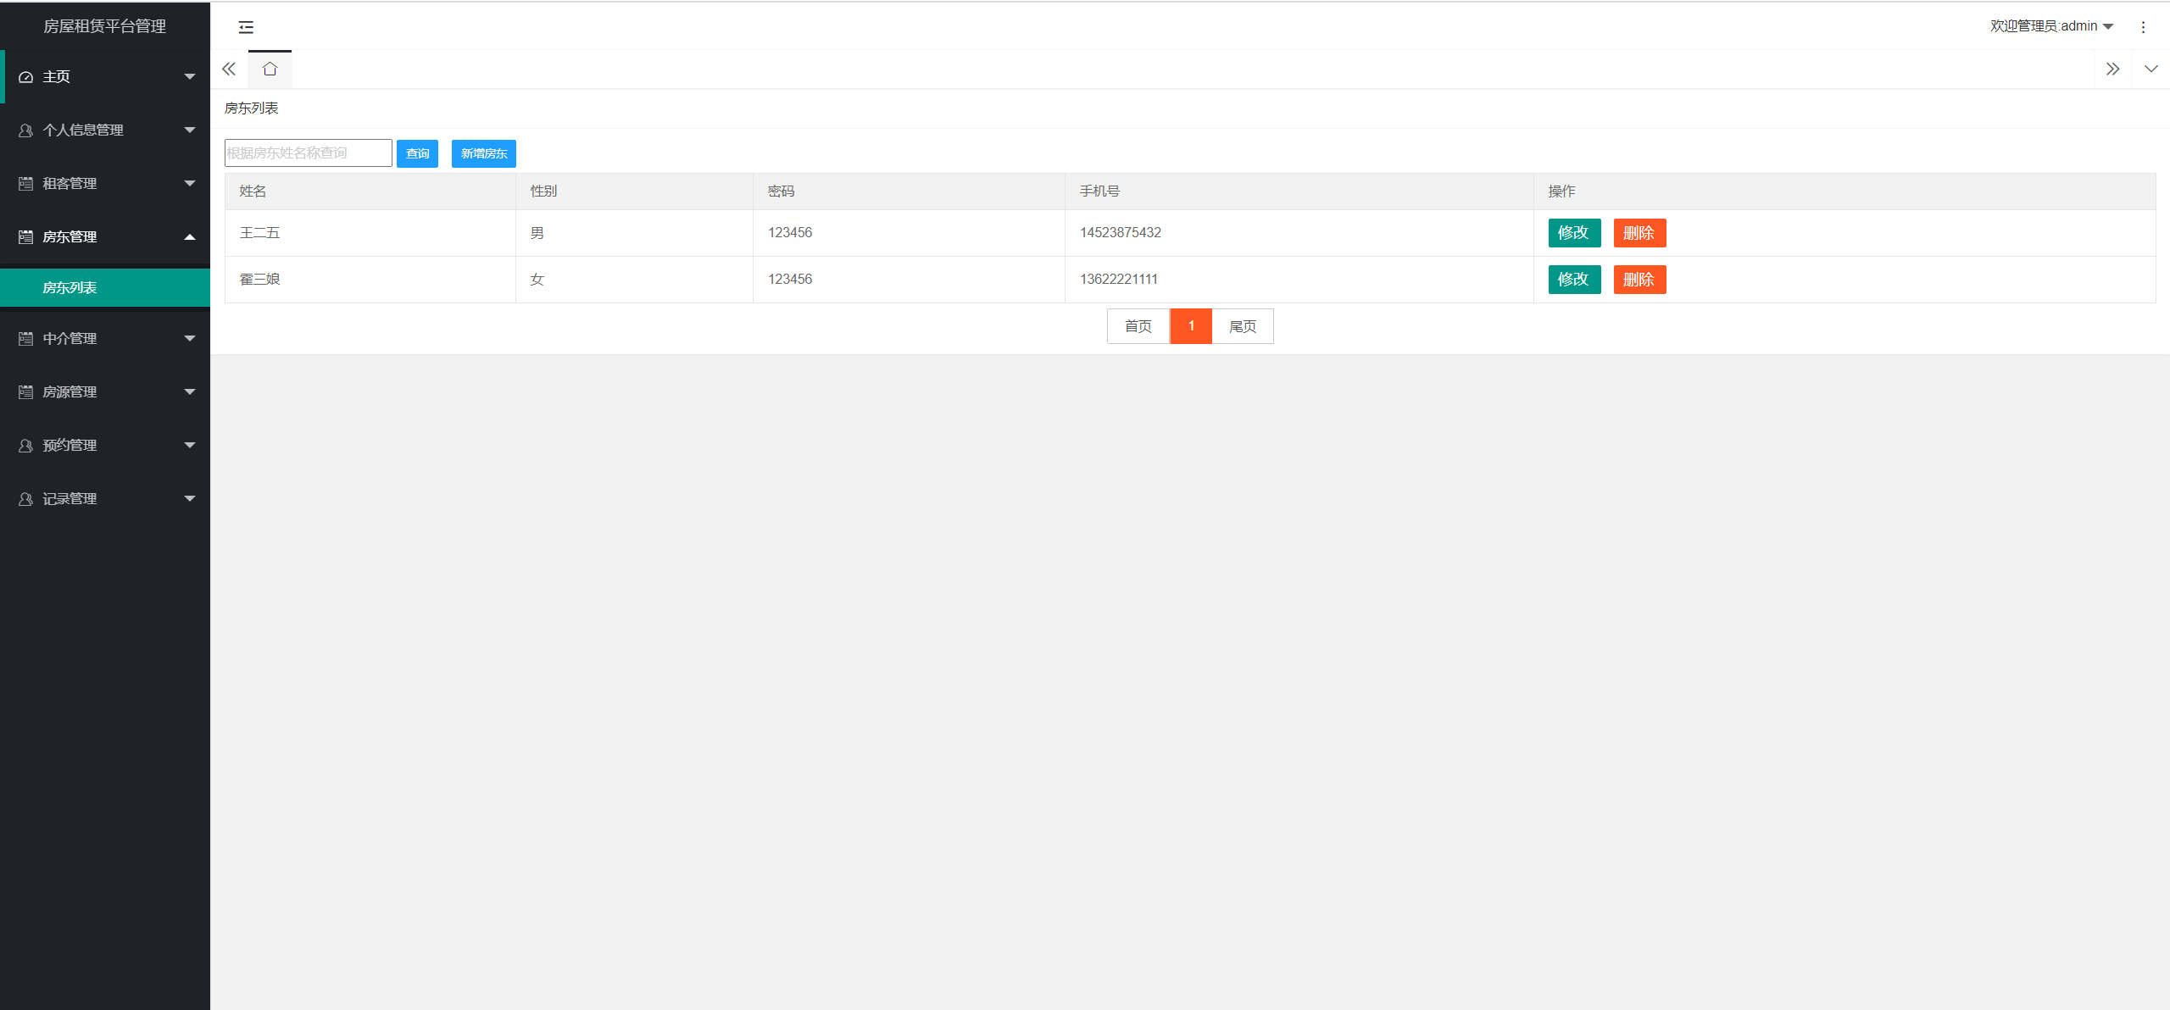Screen dimensions: 2170x1010
Task: Open the tab operations dropdown chevron
Action: click(2151, 69)
